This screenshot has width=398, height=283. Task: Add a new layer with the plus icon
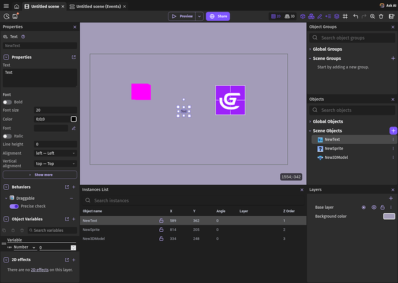pyautogui.click(x=391, y=198)
